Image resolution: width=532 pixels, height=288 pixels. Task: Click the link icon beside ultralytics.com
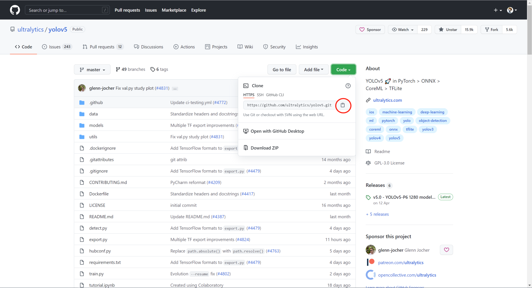[x=368, y=100]
